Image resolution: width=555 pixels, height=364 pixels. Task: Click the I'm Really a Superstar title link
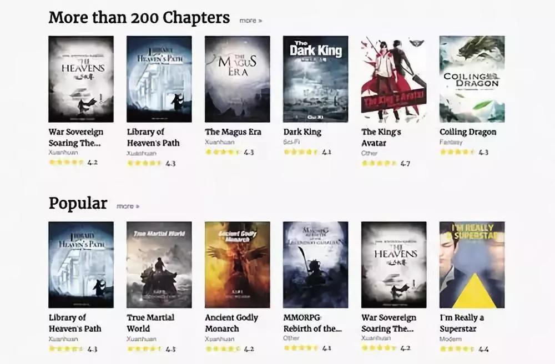point(462,323)
